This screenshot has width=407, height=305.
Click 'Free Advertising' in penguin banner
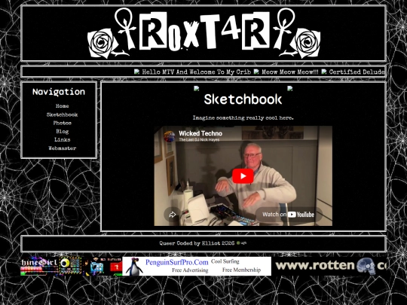pos(190,270)
